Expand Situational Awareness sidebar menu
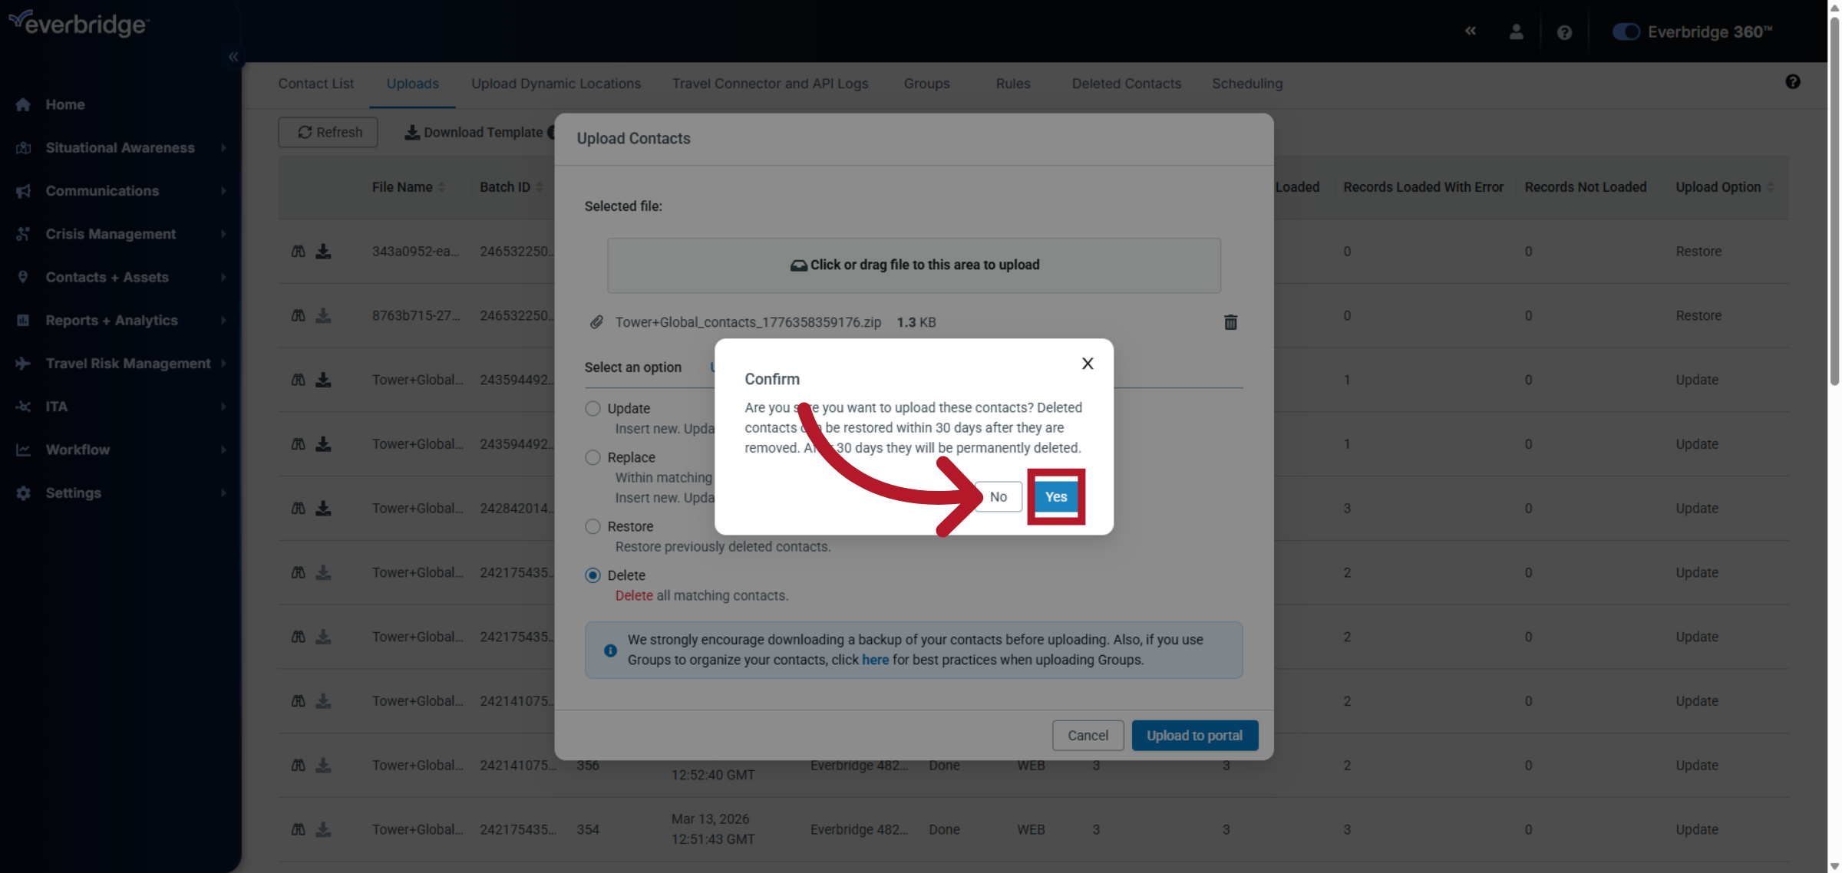1842x873 pixels. [120, 147]
